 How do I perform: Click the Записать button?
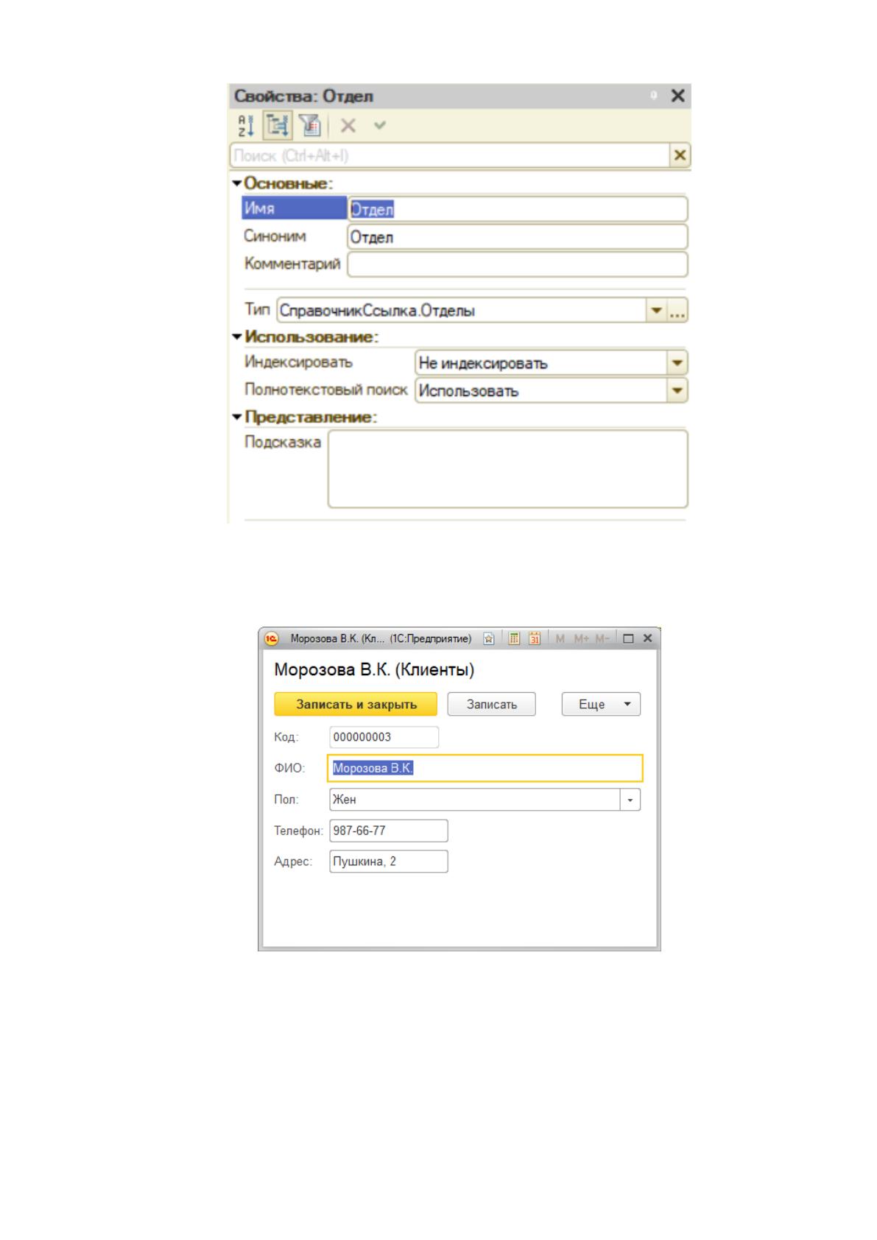pyautogui.click(x=491, y=704)
